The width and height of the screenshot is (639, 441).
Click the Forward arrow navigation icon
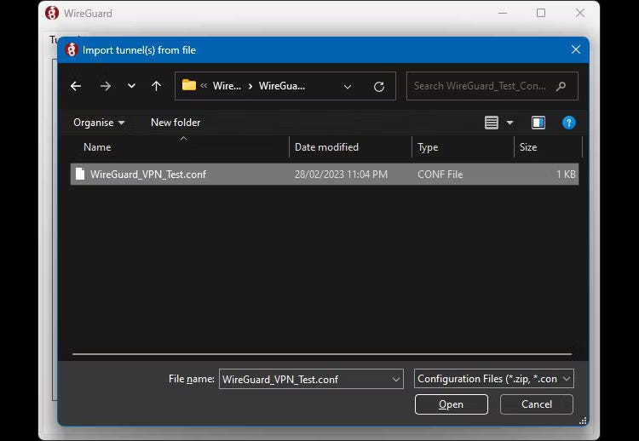(x=105, y=86)
